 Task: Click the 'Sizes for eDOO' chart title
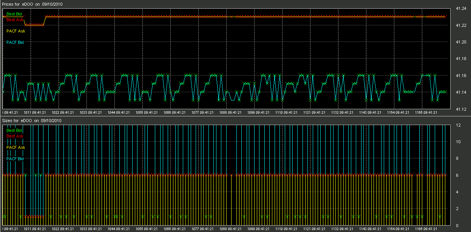point(32,120)
